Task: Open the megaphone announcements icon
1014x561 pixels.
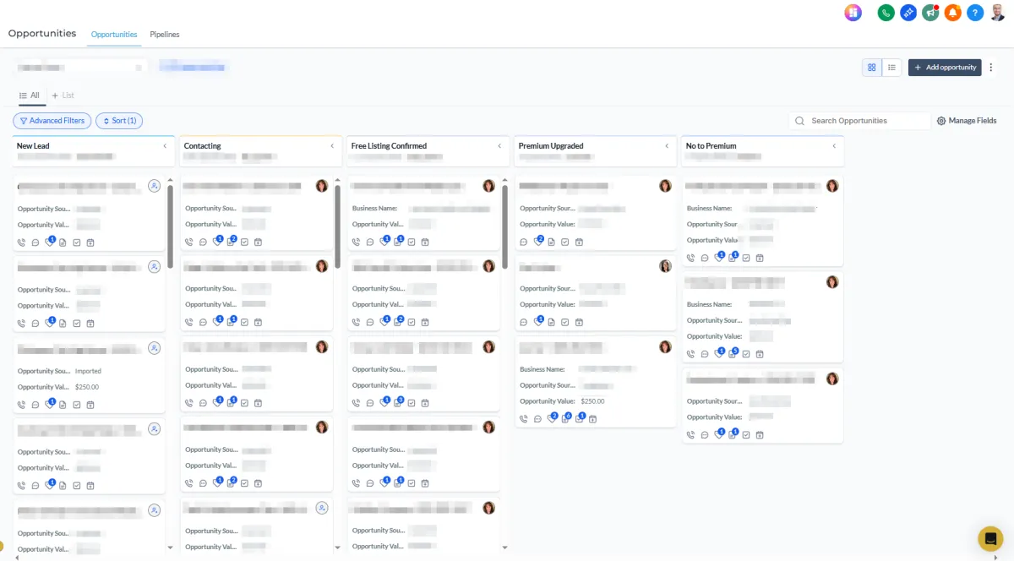Action: tap(930, 13)
